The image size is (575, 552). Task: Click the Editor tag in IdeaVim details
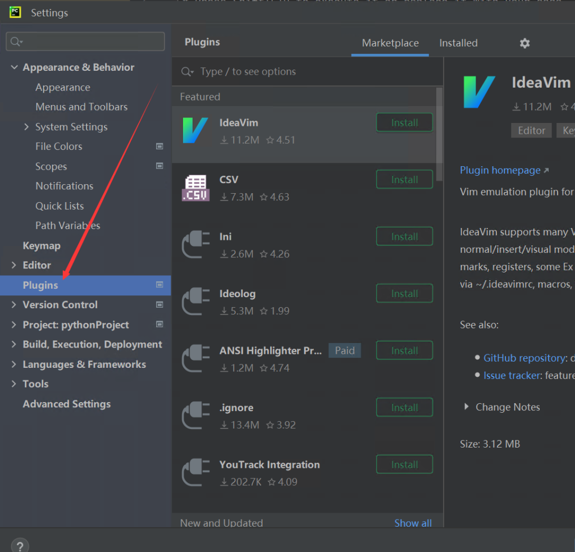[x=531, y=131]
